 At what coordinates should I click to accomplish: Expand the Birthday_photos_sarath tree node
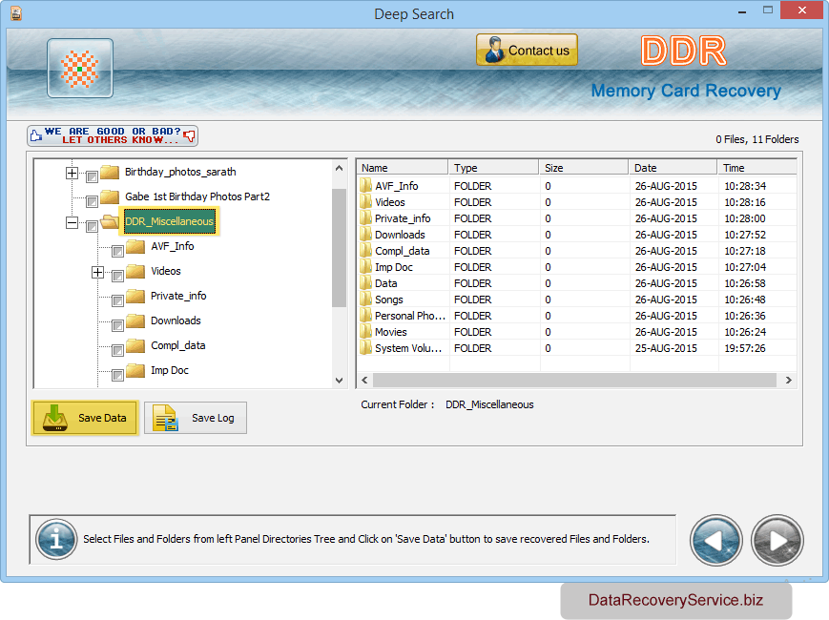[72, 173]
